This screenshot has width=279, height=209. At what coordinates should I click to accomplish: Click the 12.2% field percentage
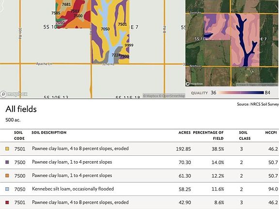tap(218, 176)
